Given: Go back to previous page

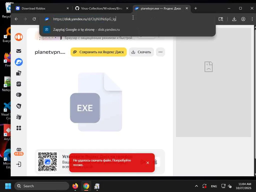Looking at the screenshot, I should pyautogui.click(x=16, y=19).
